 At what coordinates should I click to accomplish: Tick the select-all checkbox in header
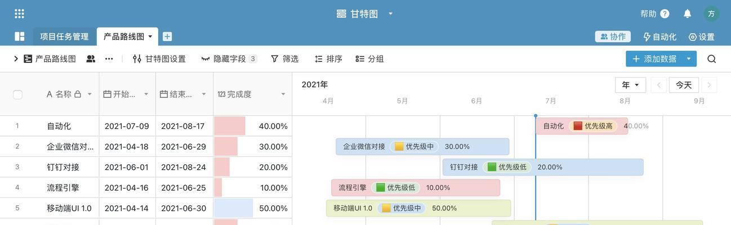coord(17,94)
